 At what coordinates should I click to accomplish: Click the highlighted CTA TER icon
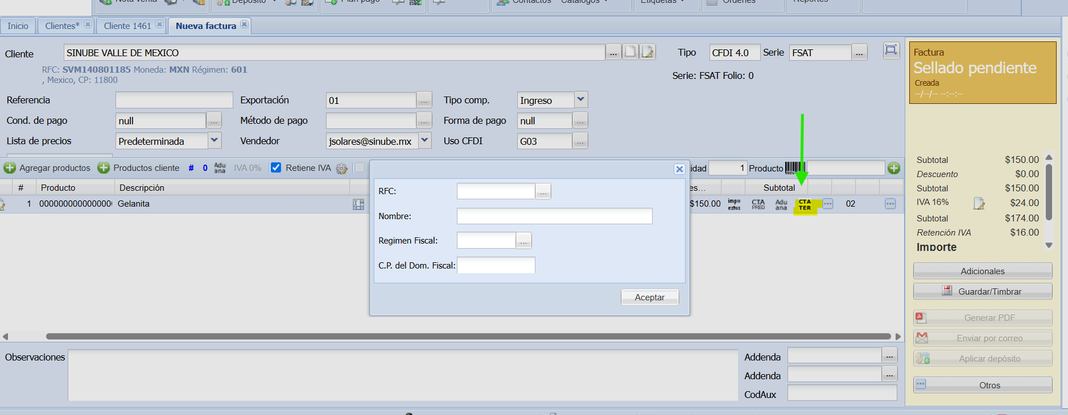click(x=805, y=205)
